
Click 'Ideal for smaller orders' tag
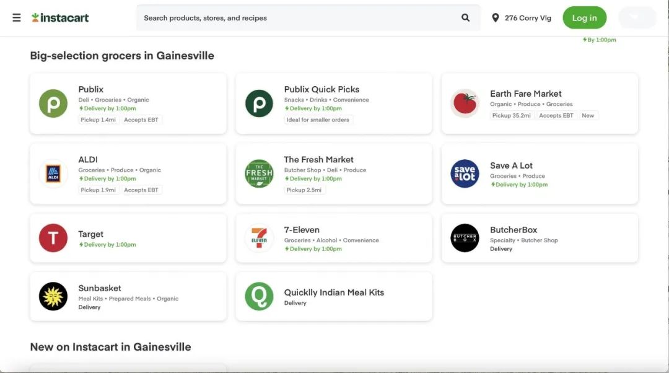pos(318,120)
